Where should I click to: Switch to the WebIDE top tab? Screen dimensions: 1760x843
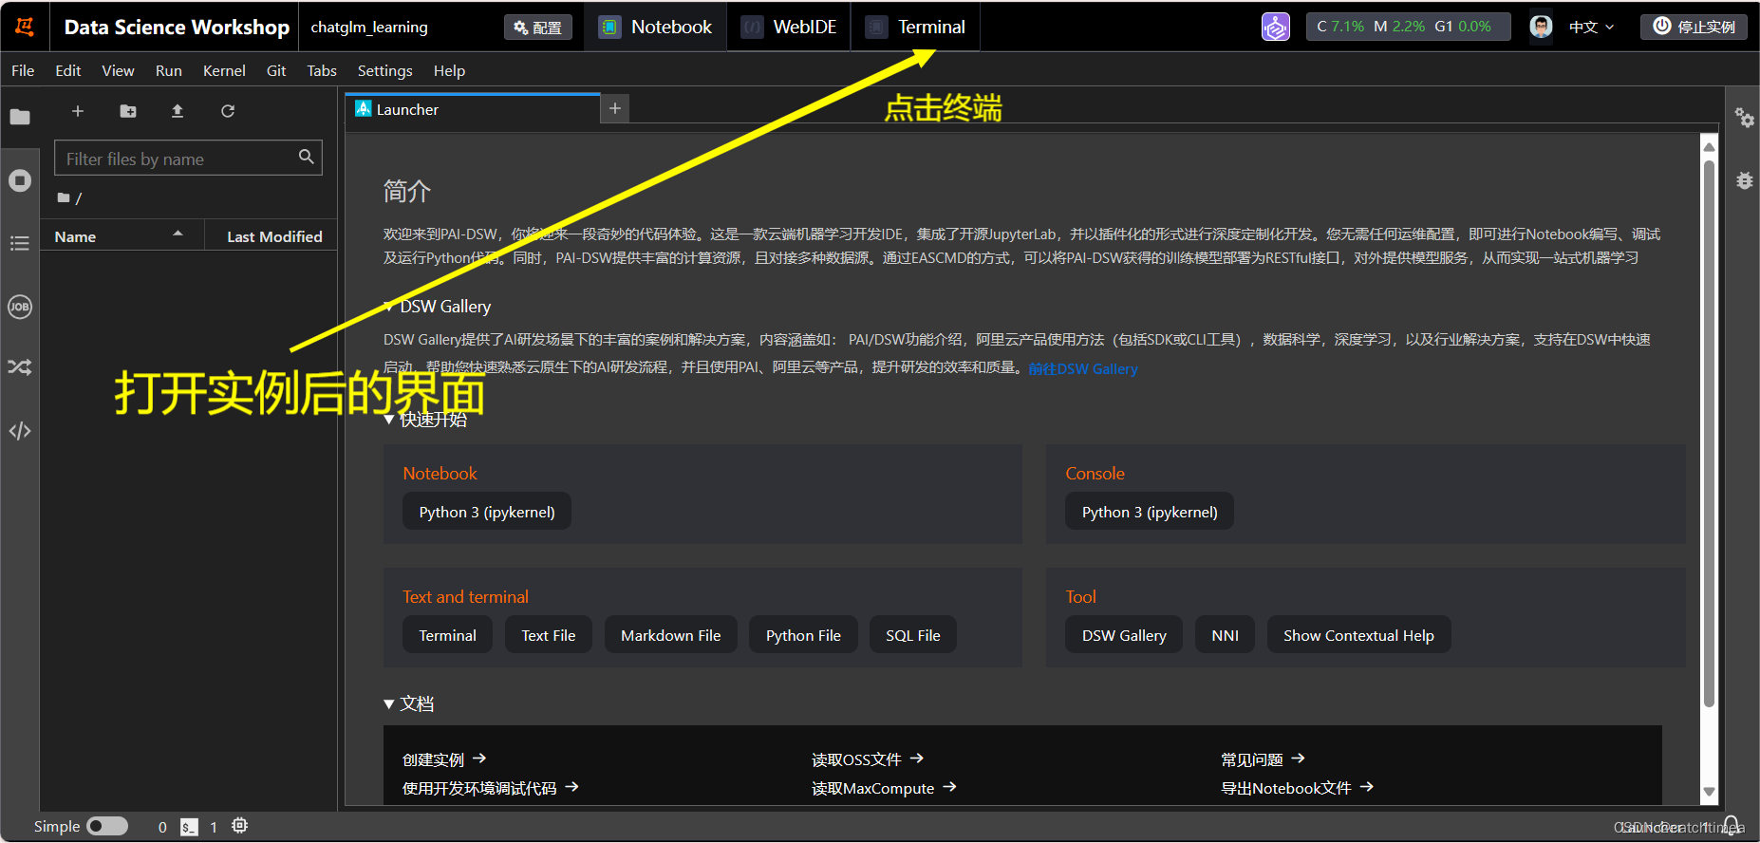click(789, 27)
